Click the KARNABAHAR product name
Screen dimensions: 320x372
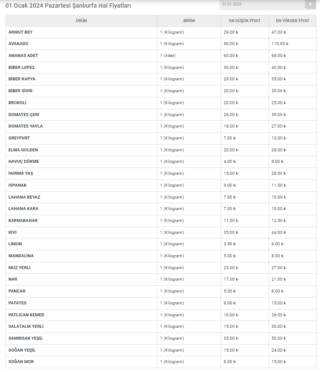tap(23, 221)
